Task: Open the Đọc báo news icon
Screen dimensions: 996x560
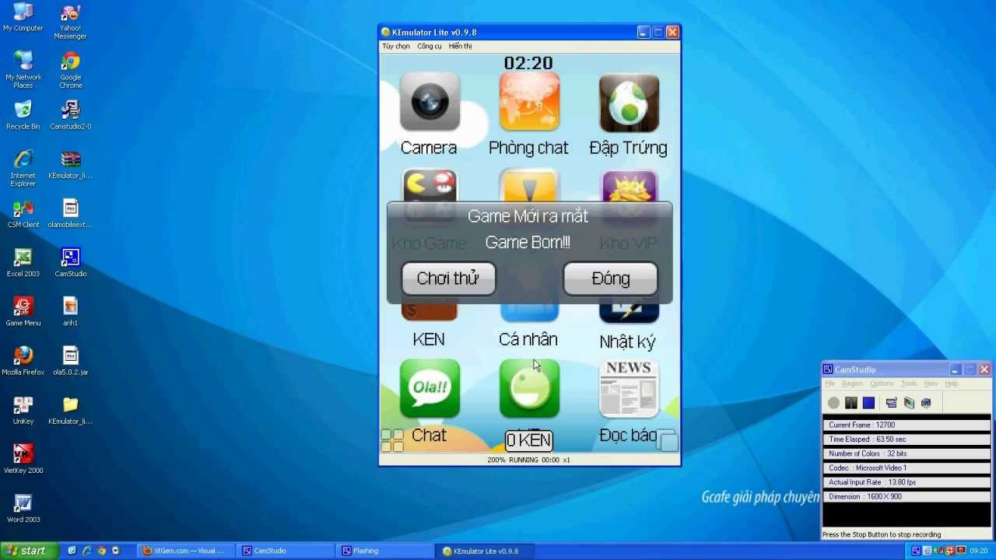Action: click(x=629, y=389)
